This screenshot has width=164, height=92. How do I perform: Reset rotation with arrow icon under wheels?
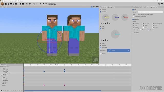point(101,23)
